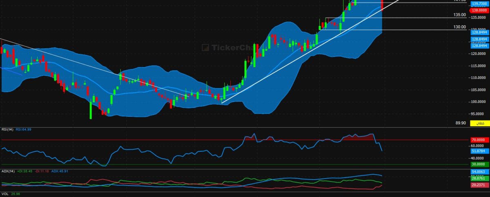Select the red 70.0000 overbought tag
The height and width of the screenshot is (197, 490).
[480, 139]
